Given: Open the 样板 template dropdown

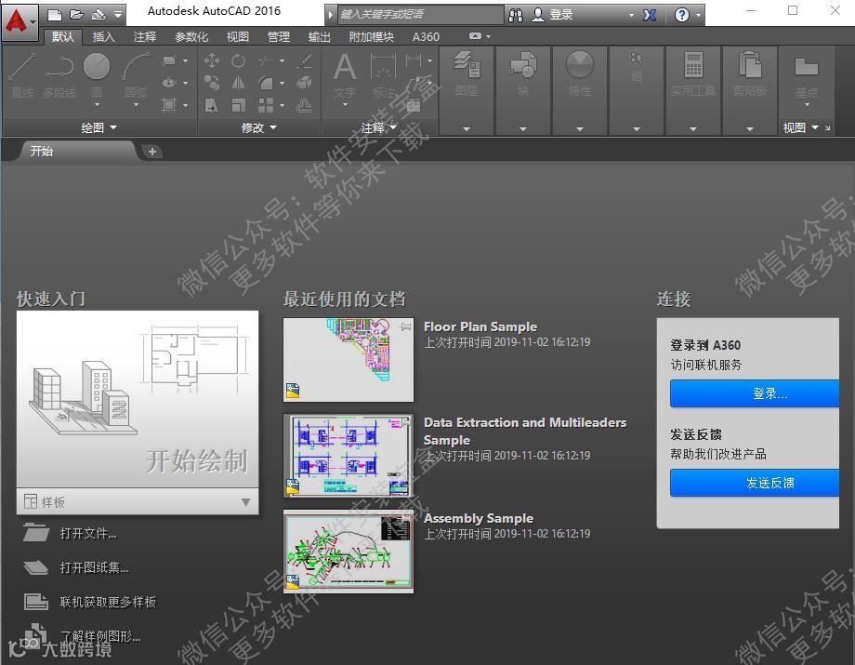Looking at the screenshot, I should tap(138, 501).
